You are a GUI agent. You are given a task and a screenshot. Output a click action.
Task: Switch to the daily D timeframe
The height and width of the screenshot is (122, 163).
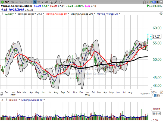[x=35, y=2]
